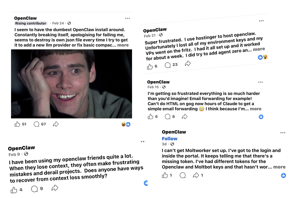Expand 'more' on the Moltworker setup post
The width and height of the screenshot is (301, 198).
tap(279, 167)
